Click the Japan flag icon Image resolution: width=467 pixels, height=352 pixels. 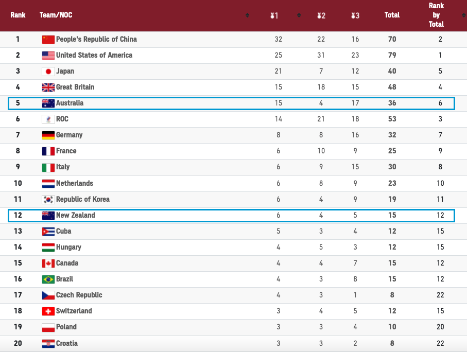(x=48, y=72)
